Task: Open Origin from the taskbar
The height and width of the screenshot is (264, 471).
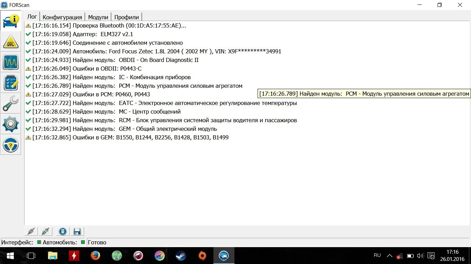Action: [202, 256]
